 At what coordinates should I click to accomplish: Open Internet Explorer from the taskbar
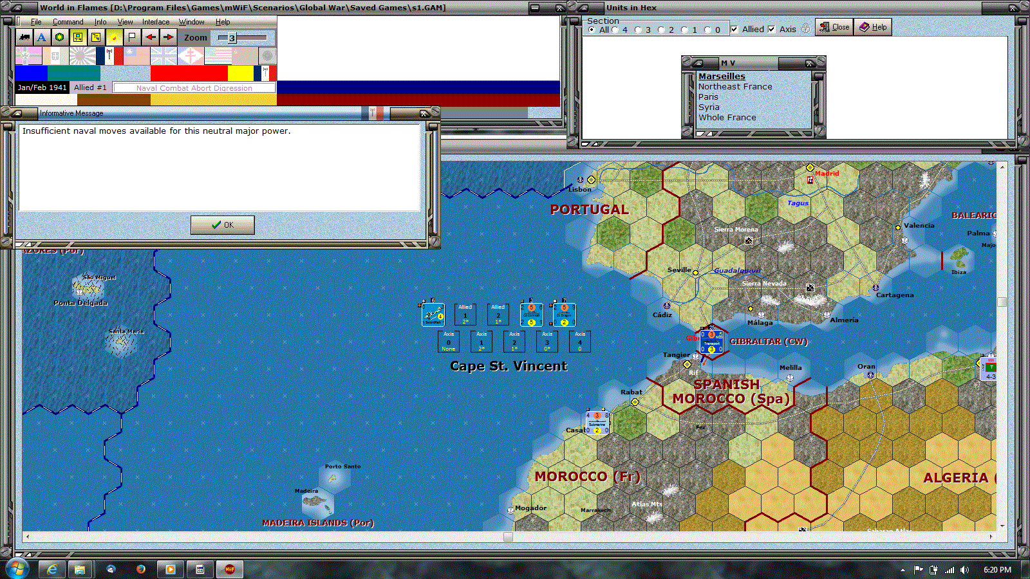(52, 569)
